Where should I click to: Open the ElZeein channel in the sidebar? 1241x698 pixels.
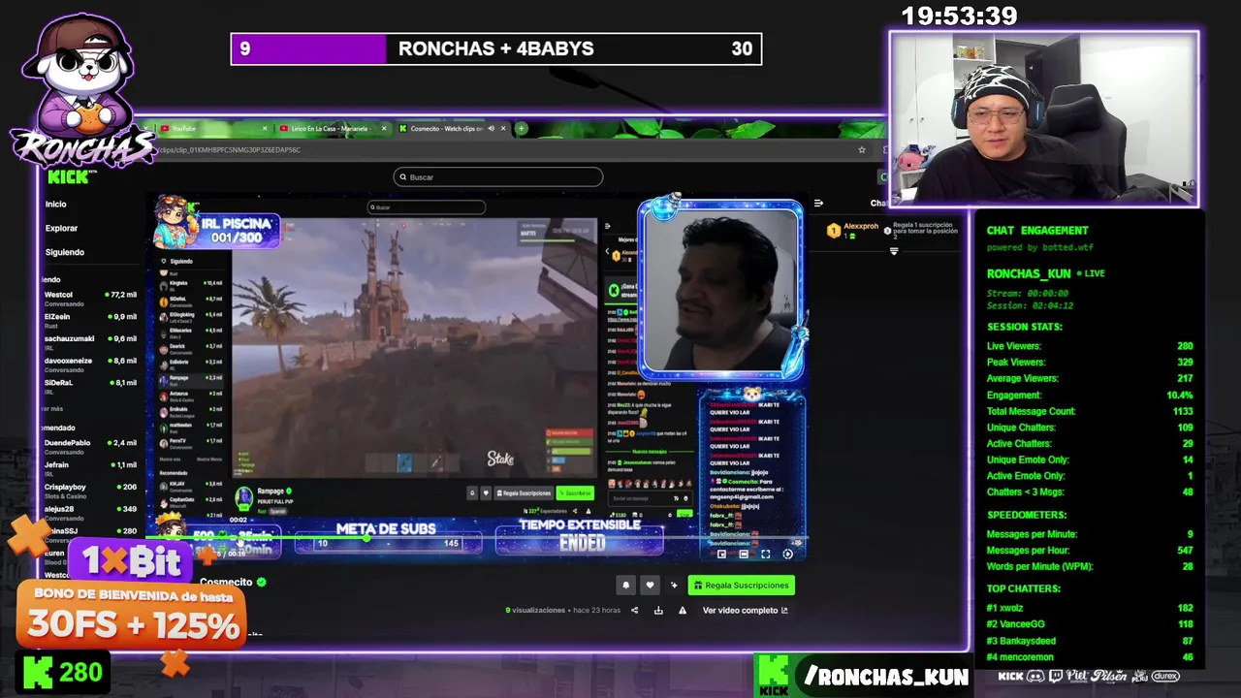[x=90, y=320]
